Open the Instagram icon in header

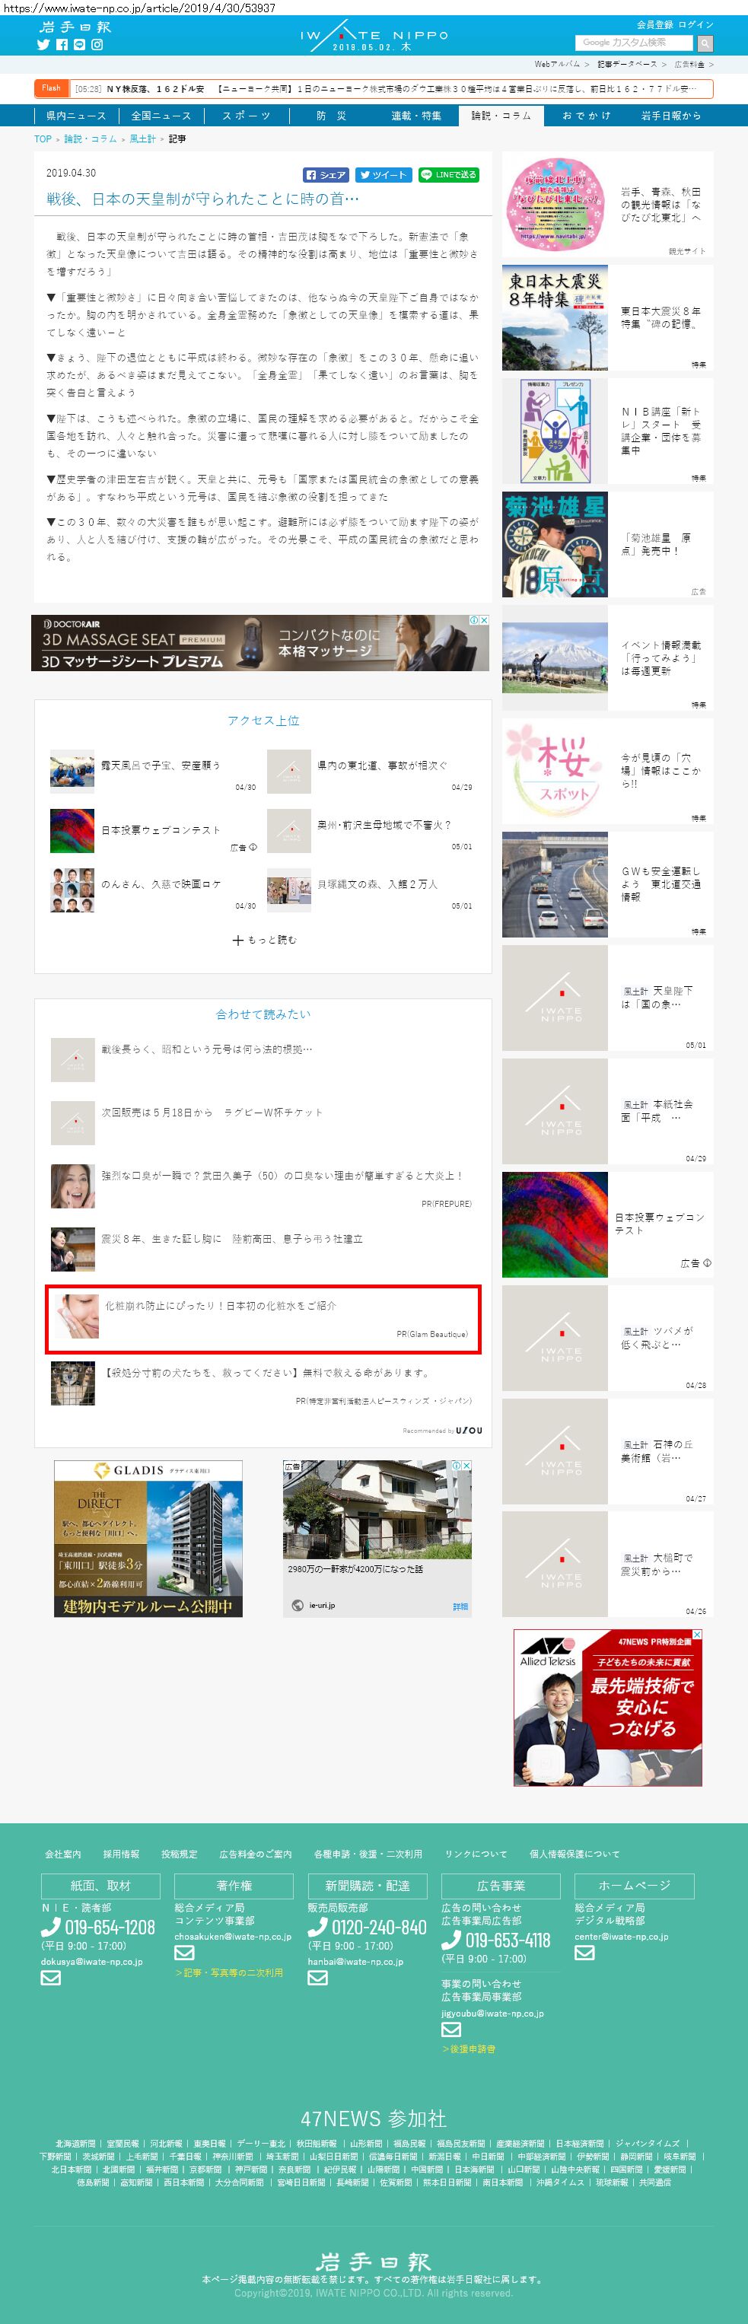click(x=97, y=44)
